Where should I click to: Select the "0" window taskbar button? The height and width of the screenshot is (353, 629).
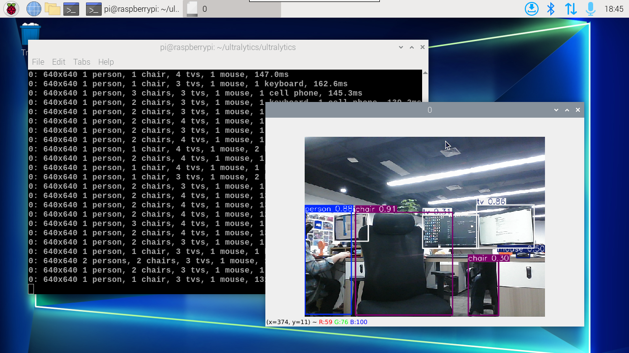tap(232, 9)
